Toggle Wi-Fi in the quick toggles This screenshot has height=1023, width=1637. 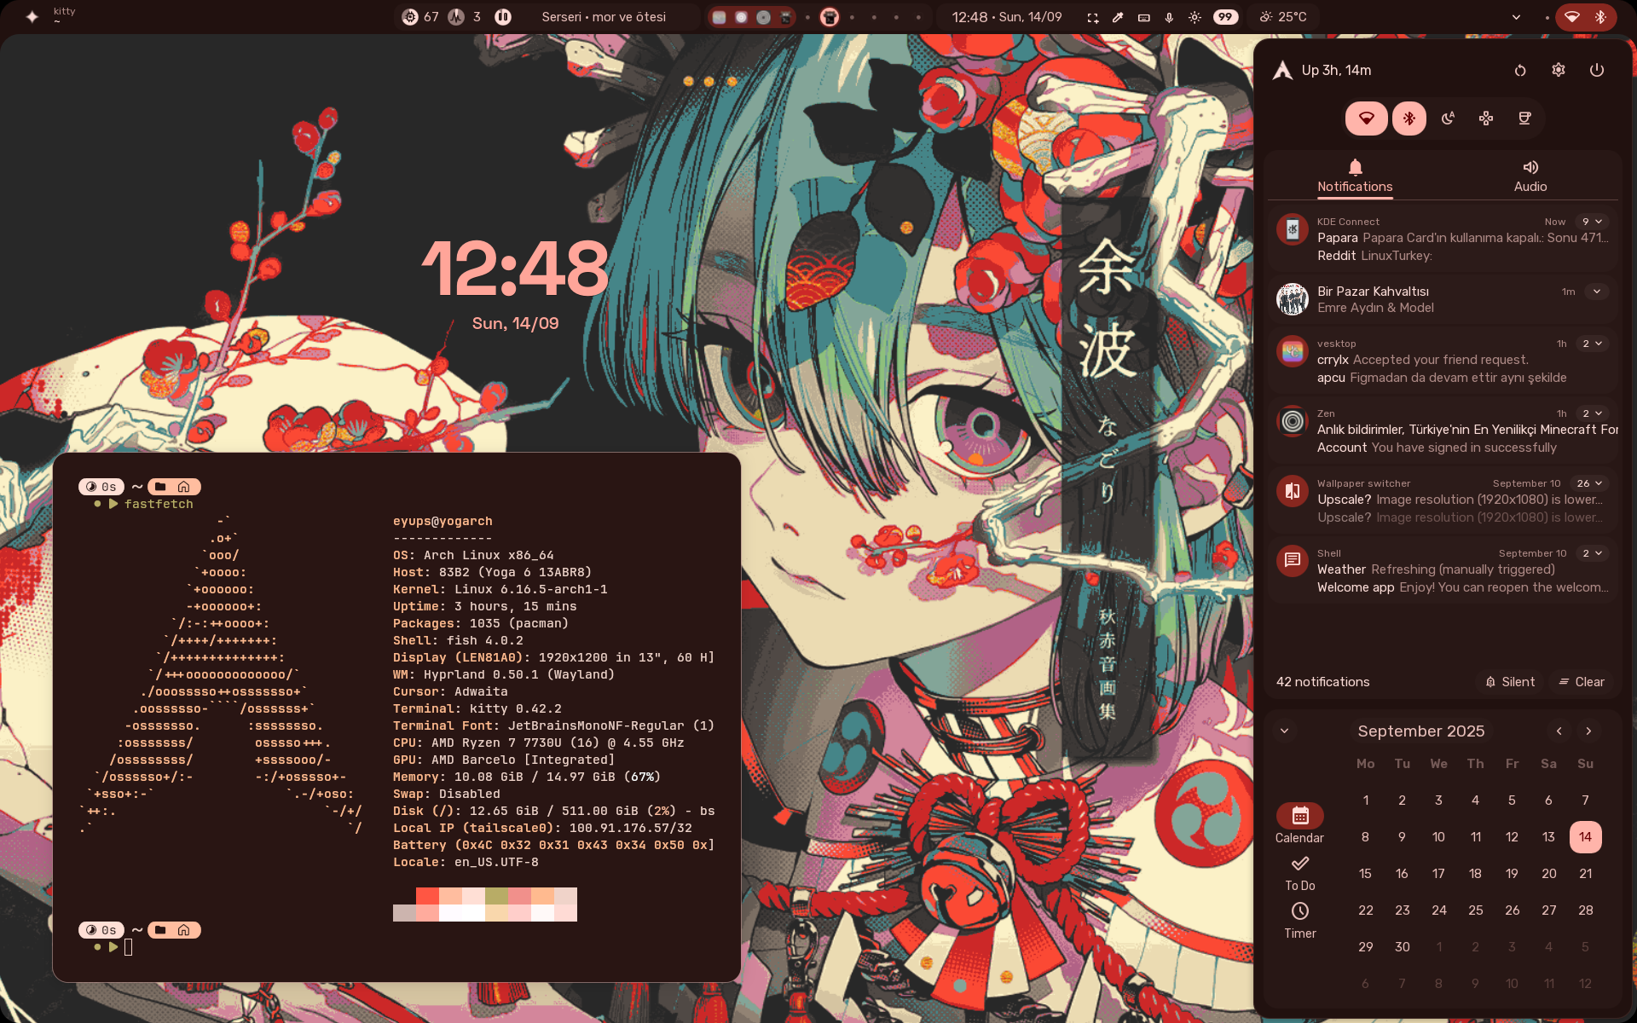(1367, 118)
